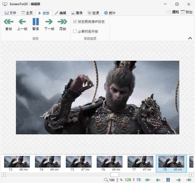
Task: Click the ScreenToGif app icon in title bar
Action: pos(5,4)
